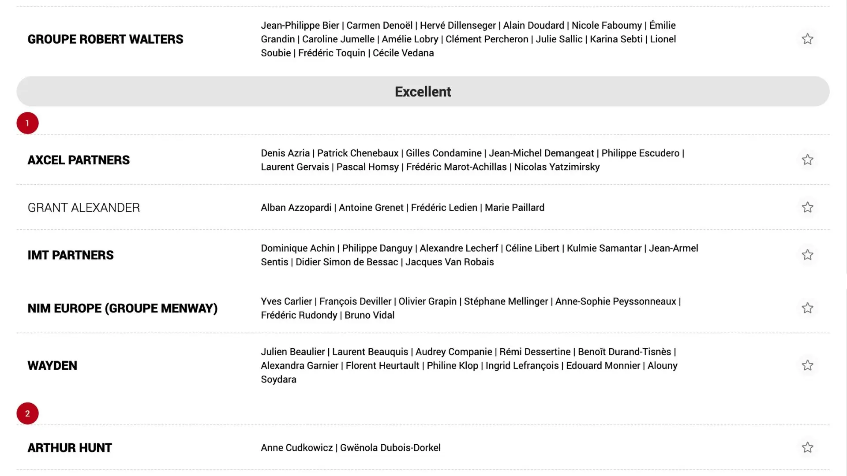The image size is (847, 476).
Task: Select the Grant Alexander firm name
Action: coord(83,208)
